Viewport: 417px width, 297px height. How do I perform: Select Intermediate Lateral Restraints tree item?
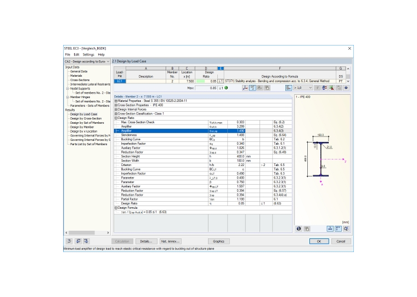(90, 84)
